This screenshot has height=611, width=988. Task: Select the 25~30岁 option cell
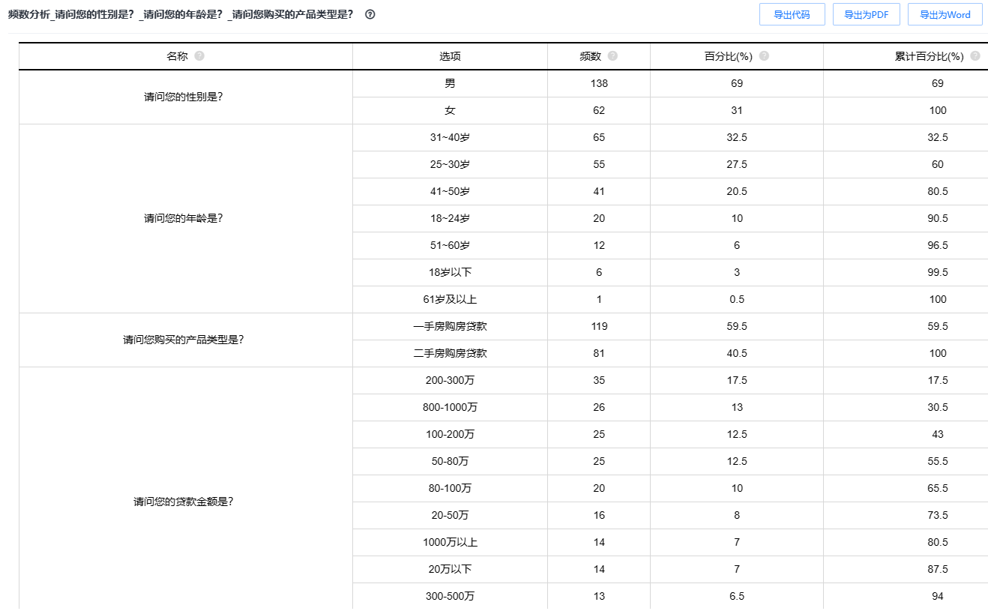(450, 164)
